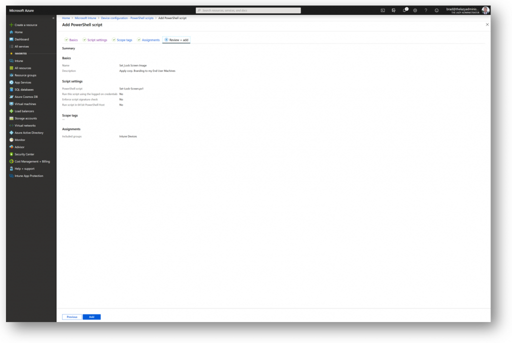Click the Enforce script signature check label
The width and height of the screenshot is (512, 343).
point(80,99)
